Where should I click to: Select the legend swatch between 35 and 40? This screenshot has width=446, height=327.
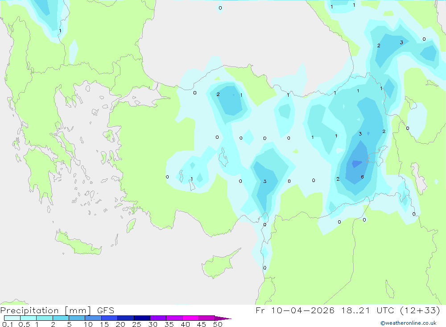pyautogui.click(x=174, y=318)
